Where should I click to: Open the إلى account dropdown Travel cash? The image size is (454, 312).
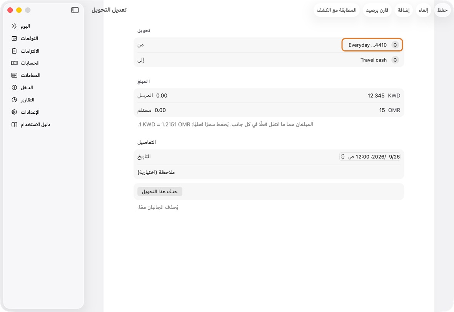[379, 60]
